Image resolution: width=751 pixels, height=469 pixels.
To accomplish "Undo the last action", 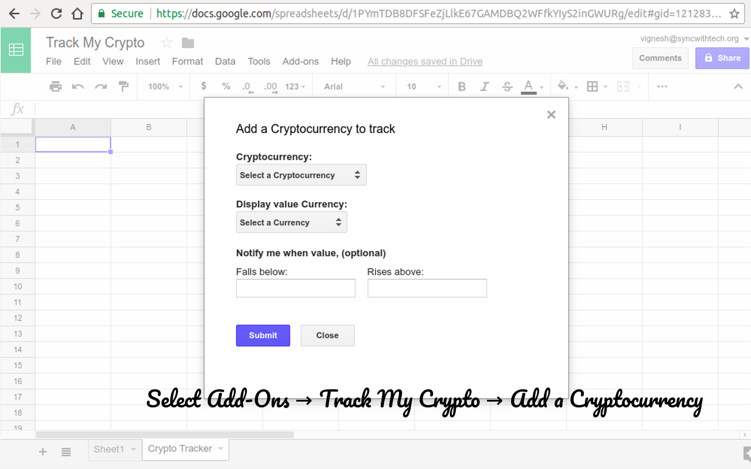I will [x=78, y=87].
